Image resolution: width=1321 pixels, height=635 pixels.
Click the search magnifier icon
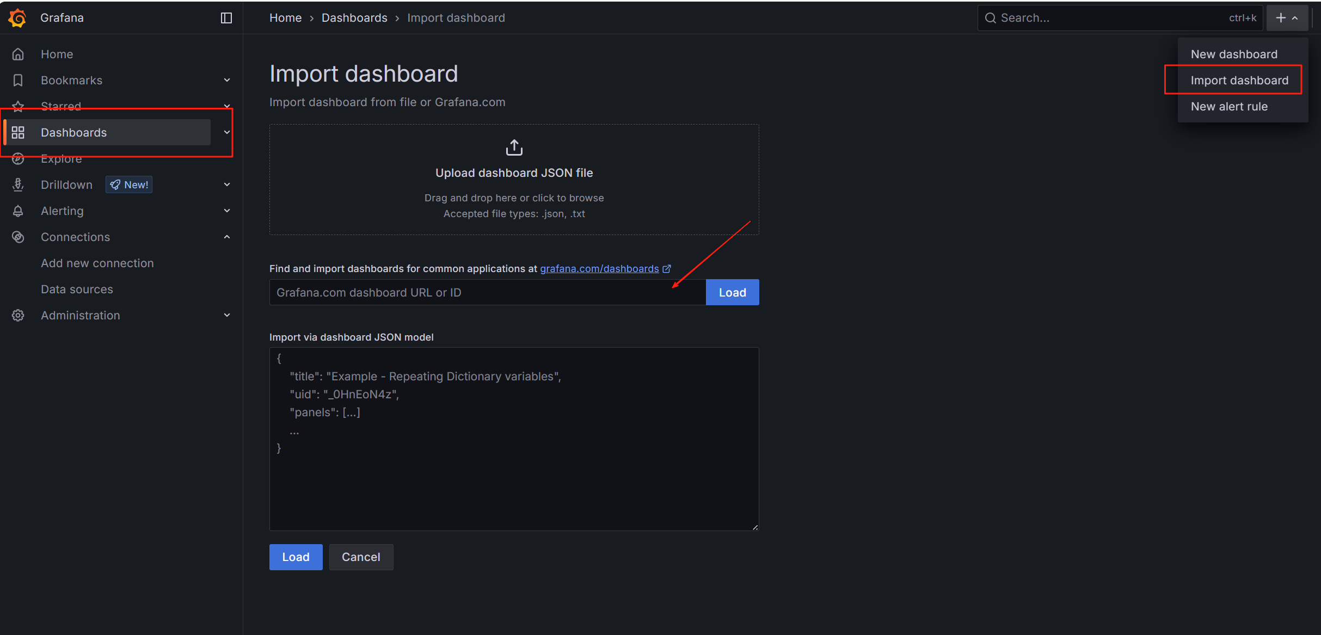(x=991, y=18)
